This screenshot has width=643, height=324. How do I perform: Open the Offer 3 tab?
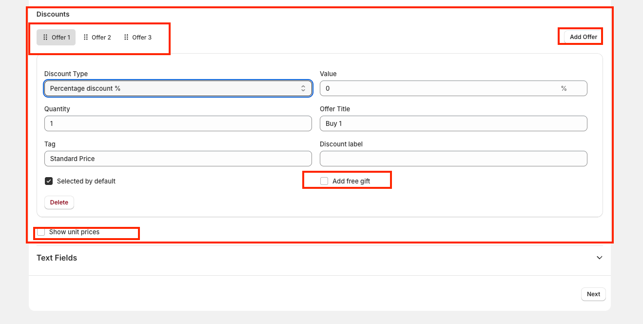[x=142, y=38]
